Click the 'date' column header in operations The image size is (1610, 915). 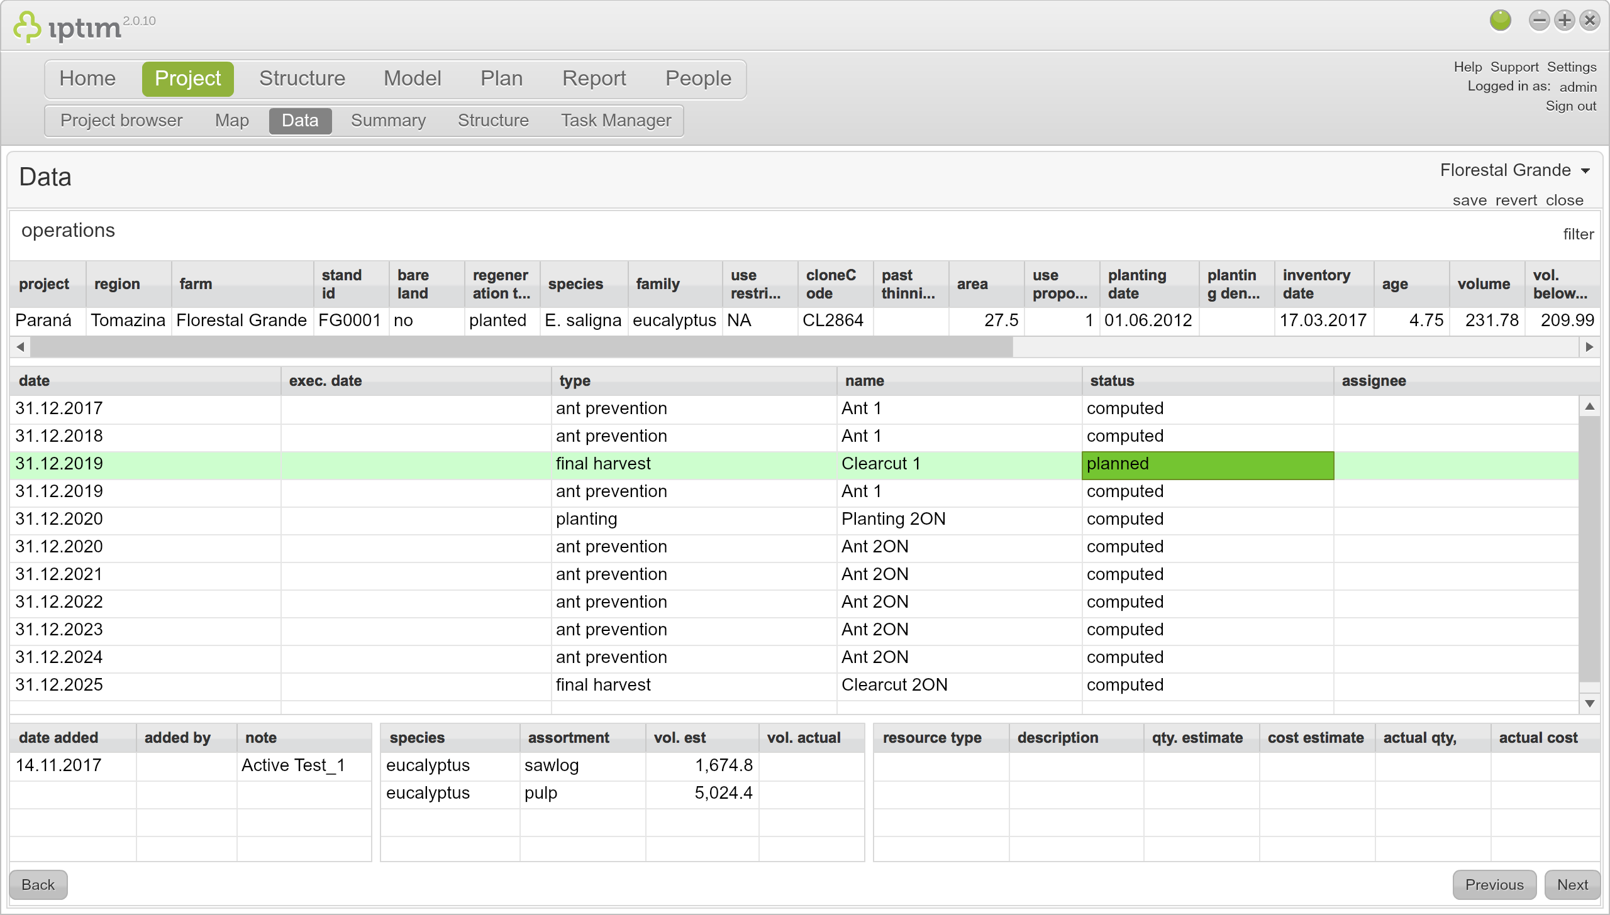pyautogui.click(x=145, y=380)
